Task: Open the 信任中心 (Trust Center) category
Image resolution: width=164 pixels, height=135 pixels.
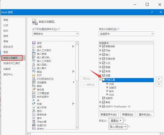Action: (x=8, y=74)
